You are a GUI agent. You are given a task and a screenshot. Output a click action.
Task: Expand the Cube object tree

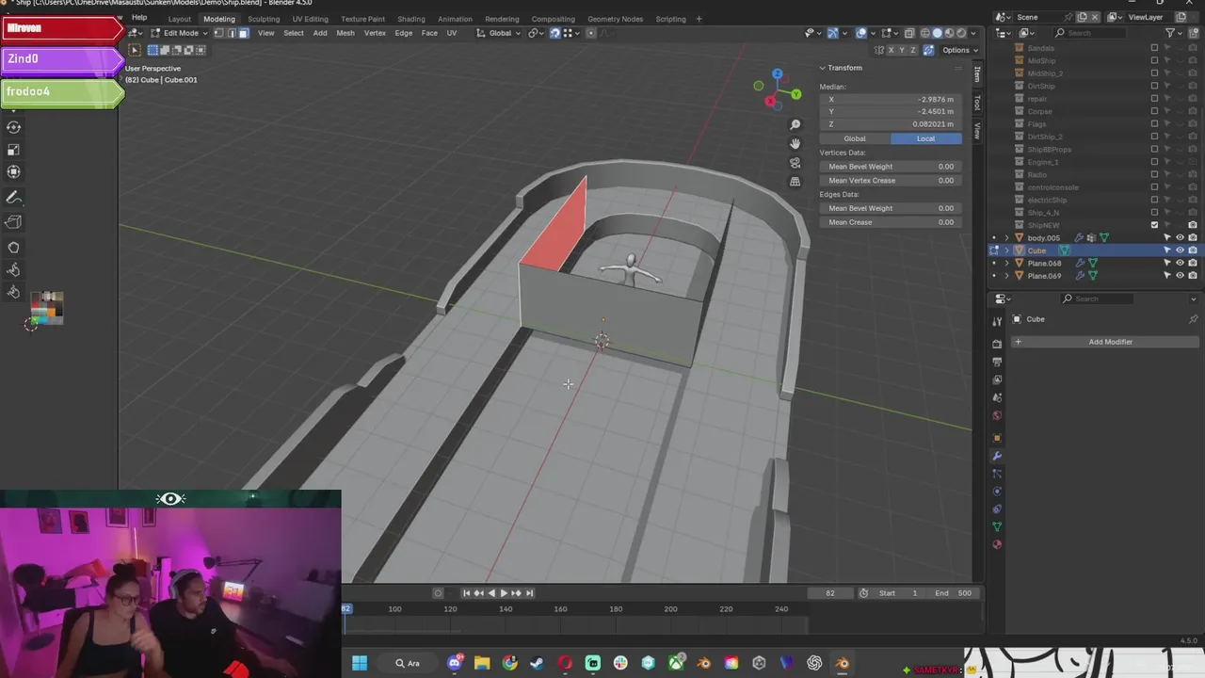point(1006,250)
